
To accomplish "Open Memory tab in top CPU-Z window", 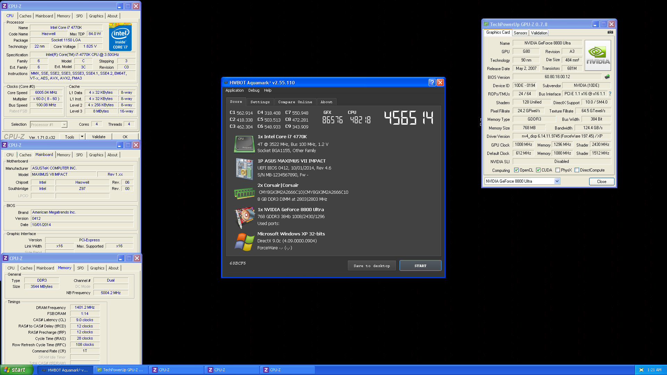I will point(64,16).
